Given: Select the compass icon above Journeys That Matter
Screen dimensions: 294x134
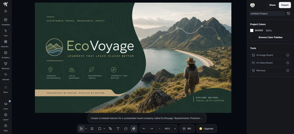Looking at the screenshot, I should pyautogui.click(x=114, y=70).
